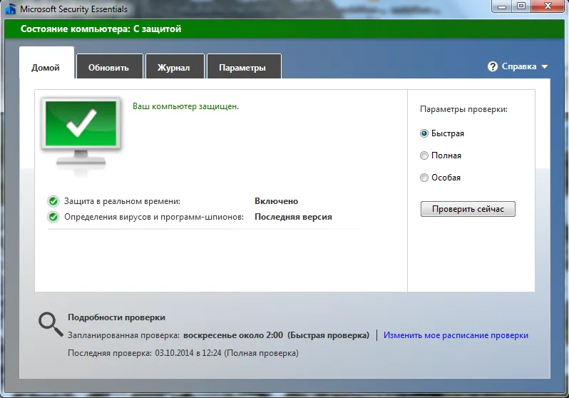Viewport: 569px width, 398px height.
Task: Click the Microsoft Security Essentials title bar icon
Action: tap(11, 9)
